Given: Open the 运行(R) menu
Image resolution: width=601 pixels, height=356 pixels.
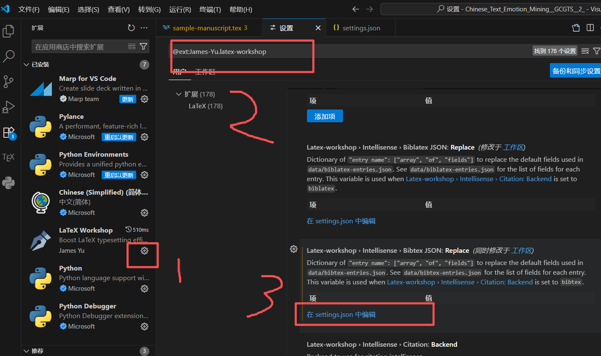Looking at the screenshot, I should (180, 9).
